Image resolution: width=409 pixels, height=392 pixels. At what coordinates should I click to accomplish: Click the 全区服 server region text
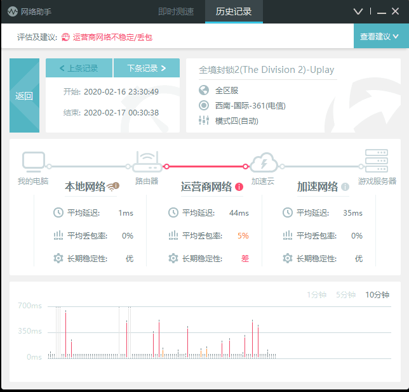pyautogui.click(x=226, y=90)
